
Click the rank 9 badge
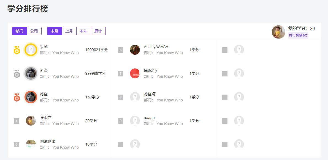point(121,121)
